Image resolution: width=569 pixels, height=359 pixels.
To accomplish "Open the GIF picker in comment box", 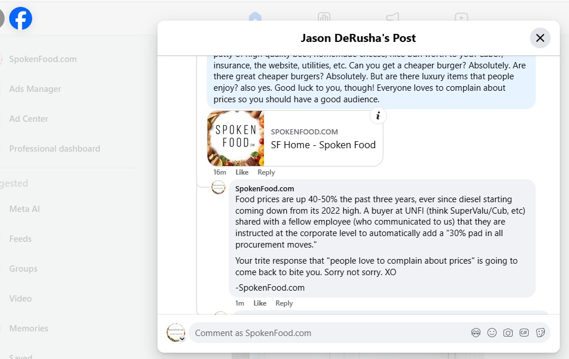I will point(524,333).
